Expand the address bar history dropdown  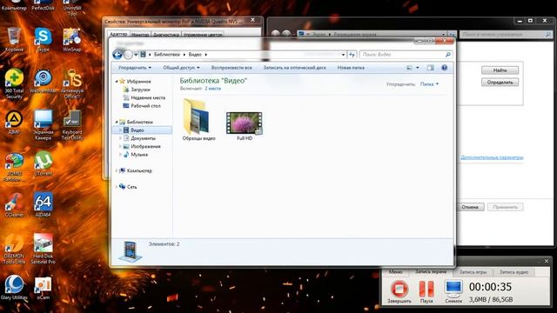point(343,55)
